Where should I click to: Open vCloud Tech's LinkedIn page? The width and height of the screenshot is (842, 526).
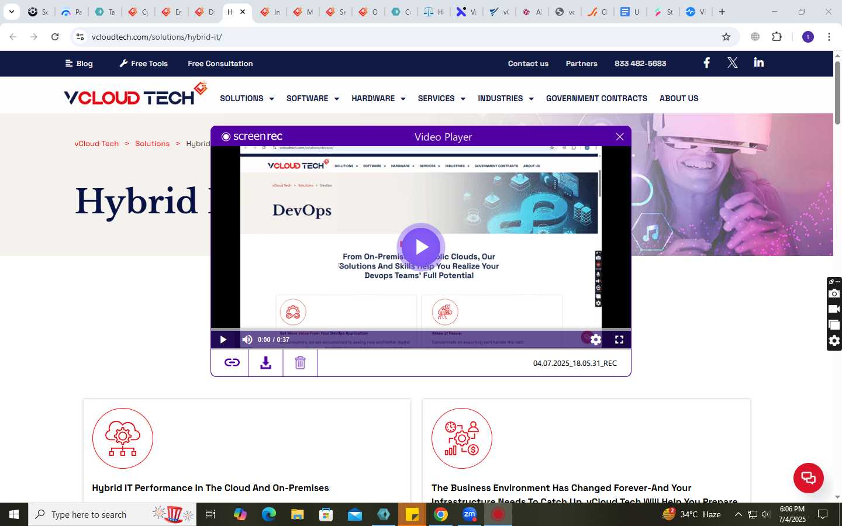click(758, 63)
